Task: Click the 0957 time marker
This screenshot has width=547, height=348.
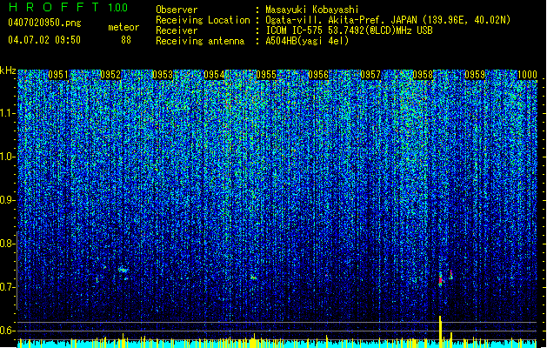Action: click(x=370, y=75)
